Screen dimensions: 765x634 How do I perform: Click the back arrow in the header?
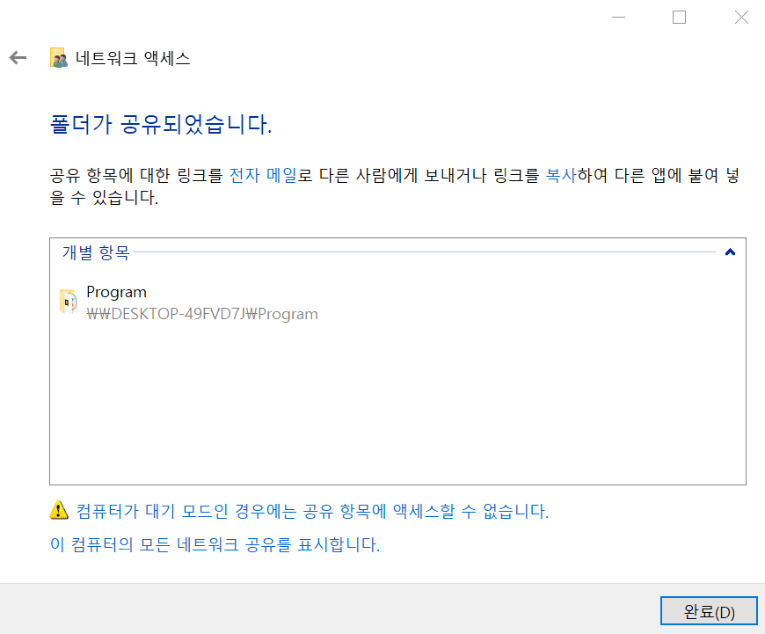[18, 58]
